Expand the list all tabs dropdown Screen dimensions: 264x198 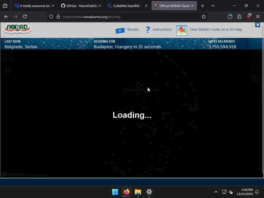[213, 6]
